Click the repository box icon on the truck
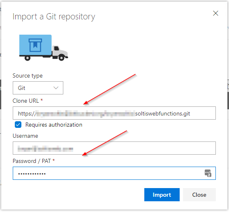 coord(35,45)
